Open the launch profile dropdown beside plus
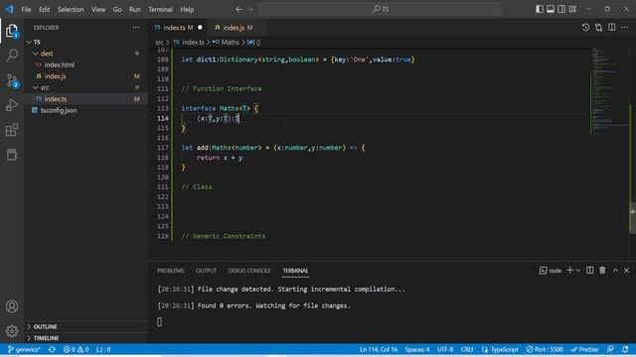Image resolution: width=636 pixels, height=357 pixels. (x=578, y=270)
